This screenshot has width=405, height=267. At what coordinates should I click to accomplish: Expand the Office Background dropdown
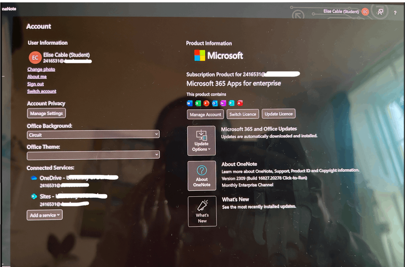pyautogui.click(x=93, y=135)
